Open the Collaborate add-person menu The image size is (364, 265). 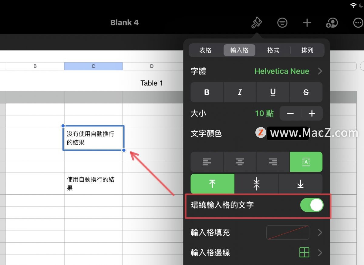click(332, 23)
